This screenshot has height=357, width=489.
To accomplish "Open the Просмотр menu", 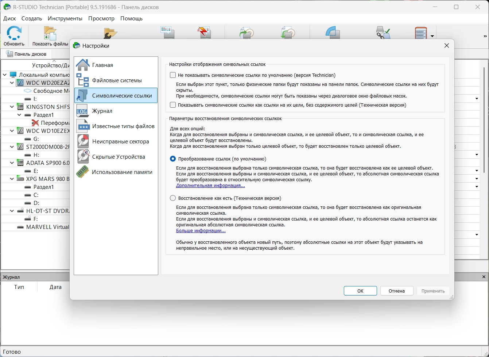I will click(101, 19).
